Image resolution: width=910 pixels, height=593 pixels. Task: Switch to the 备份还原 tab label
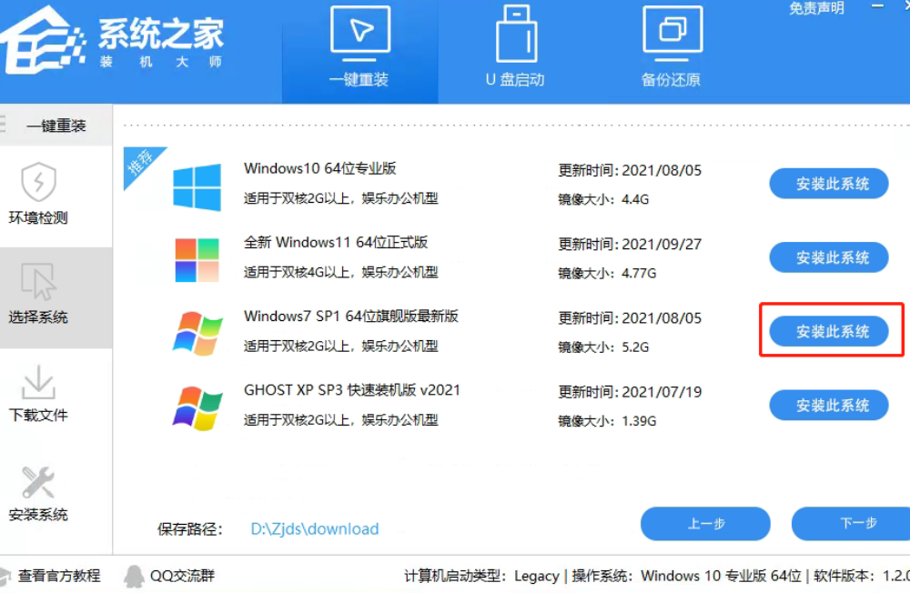pos(671,79)
